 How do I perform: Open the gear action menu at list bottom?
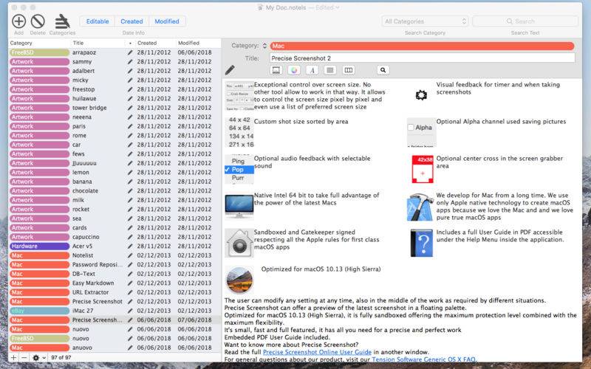39,357
